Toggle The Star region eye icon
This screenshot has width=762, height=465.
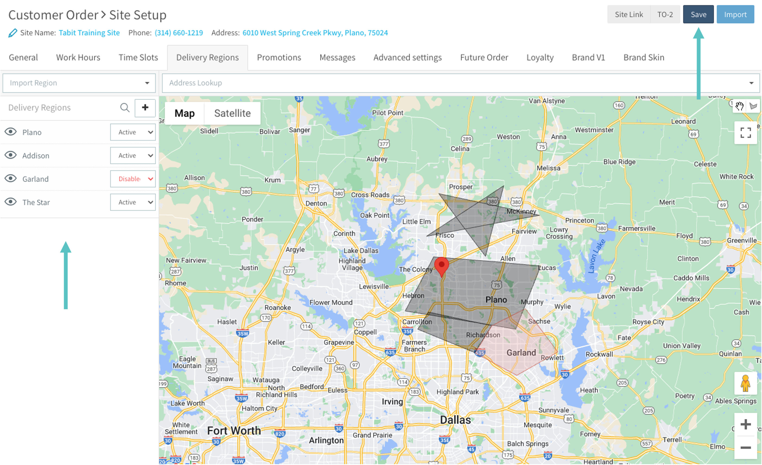[11, 202]
